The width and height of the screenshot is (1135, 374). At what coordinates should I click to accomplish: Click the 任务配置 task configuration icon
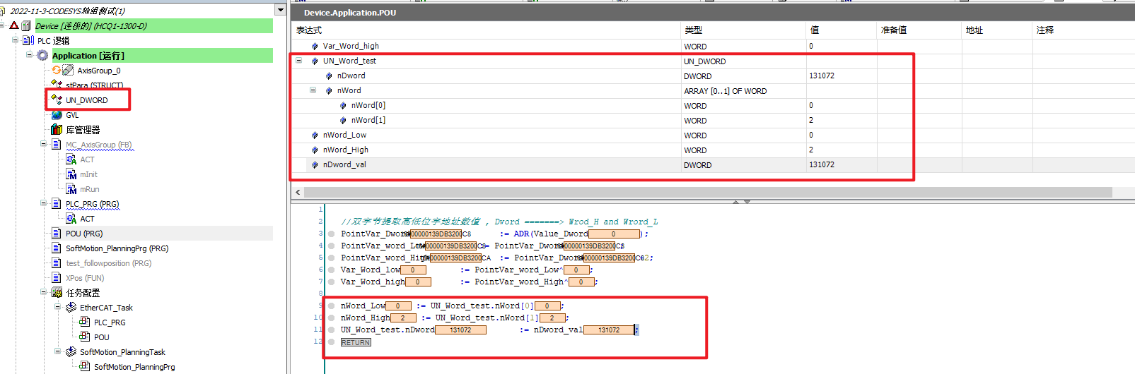point(57,293)
